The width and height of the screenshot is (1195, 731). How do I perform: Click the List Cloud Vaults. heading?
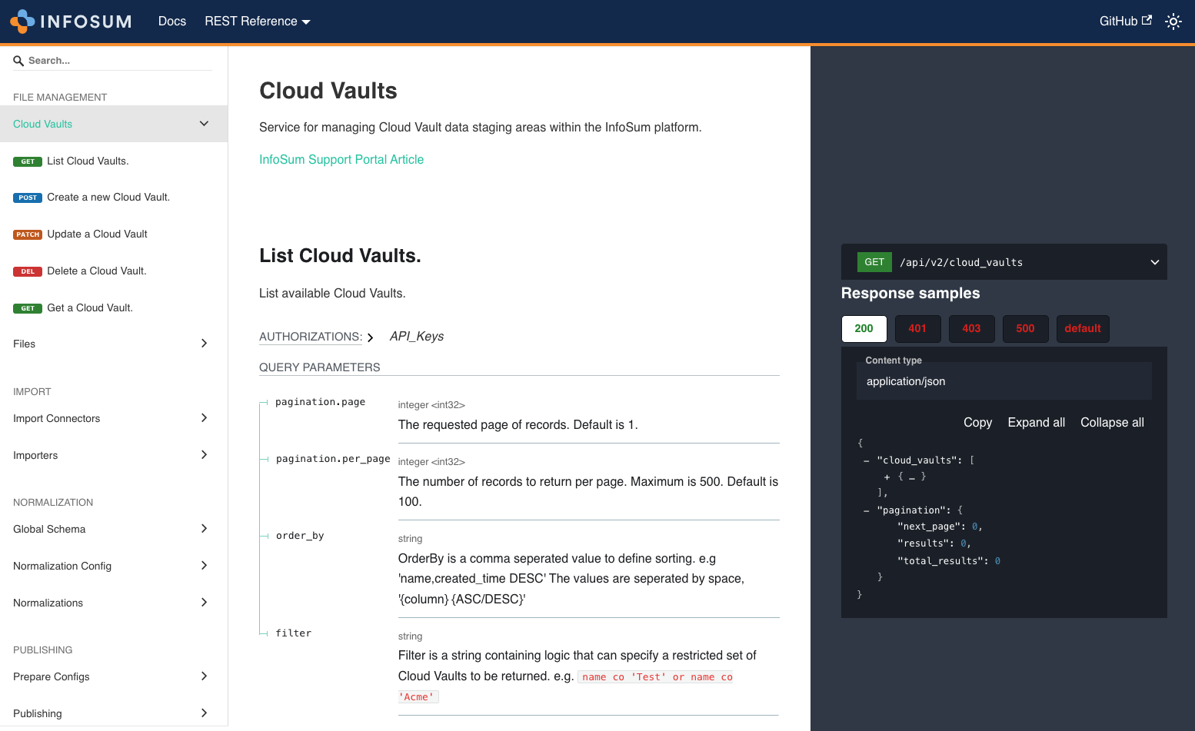(340, 256)
